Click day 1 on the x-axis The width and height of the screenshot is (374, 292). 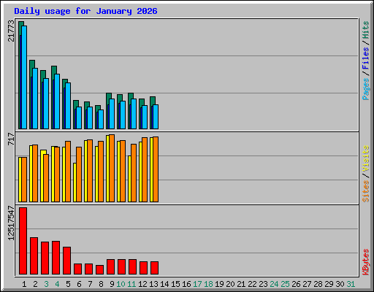[x=24, y=284]
